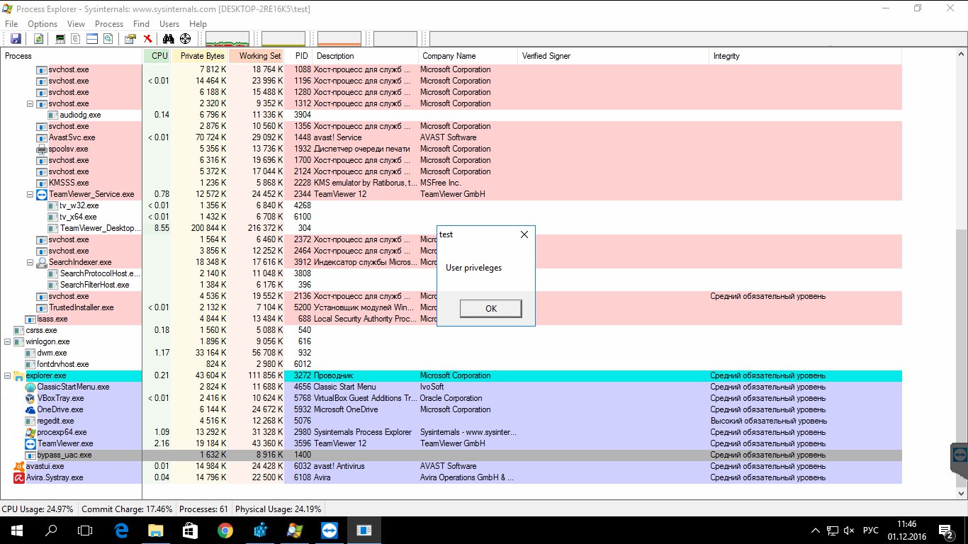Click the explorer.exe folder icon

click(x=19, y=375)
